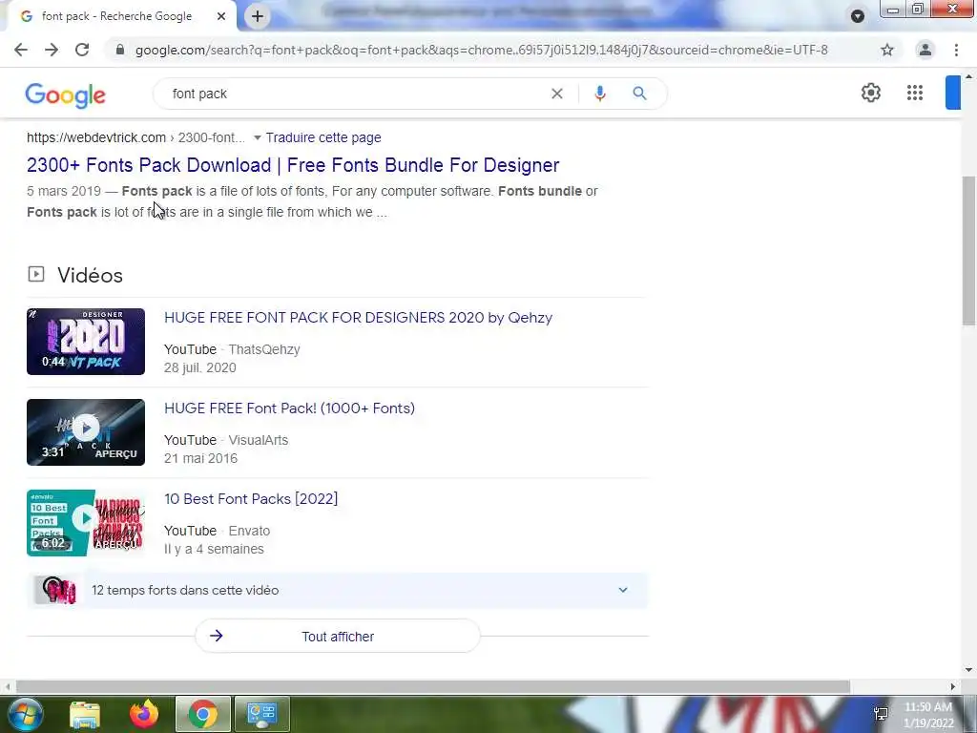Click the horizontal scrollbar thumb
977x733 pixels.
coord(433,686)
